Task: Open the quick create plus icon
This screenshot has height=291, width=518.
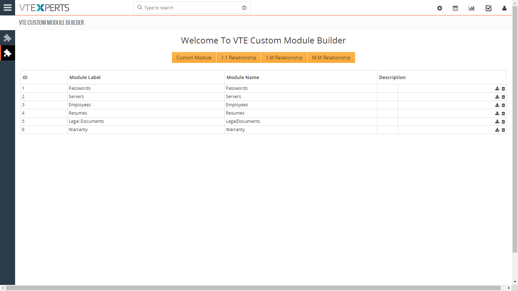Action: 440,8
